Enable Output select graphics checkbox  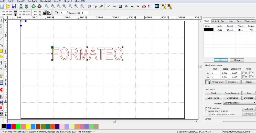click(206, 111)
